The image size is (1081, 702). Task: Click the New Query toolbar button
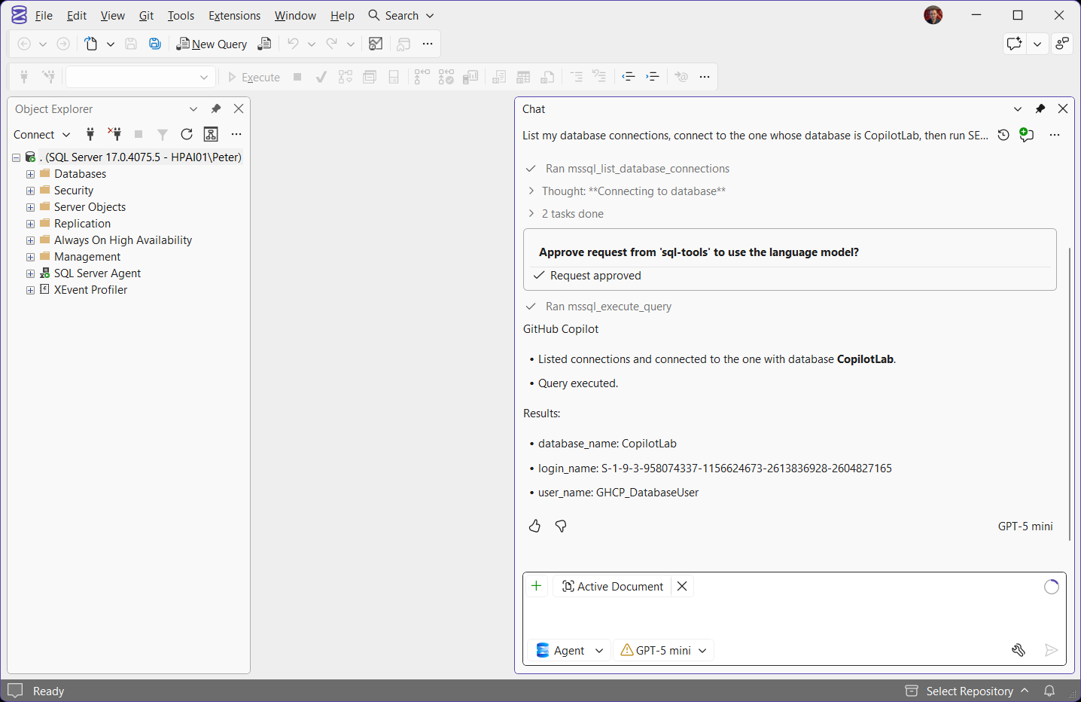click(x=212, y=44)
